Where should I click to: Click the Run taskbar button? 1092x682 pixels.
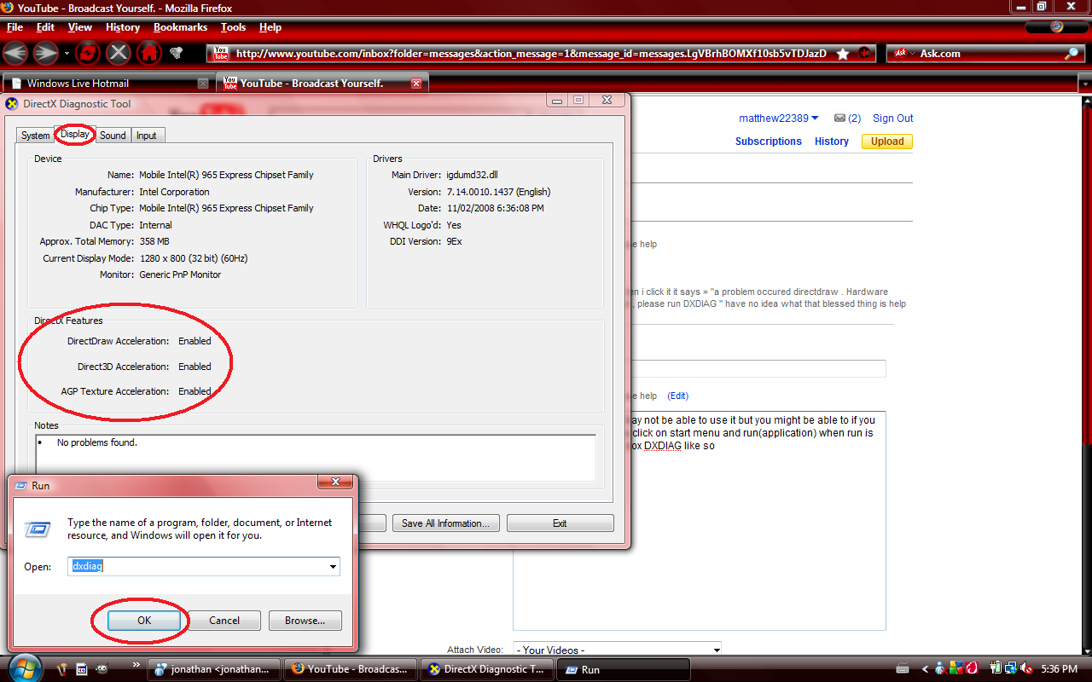pos(624,669)
